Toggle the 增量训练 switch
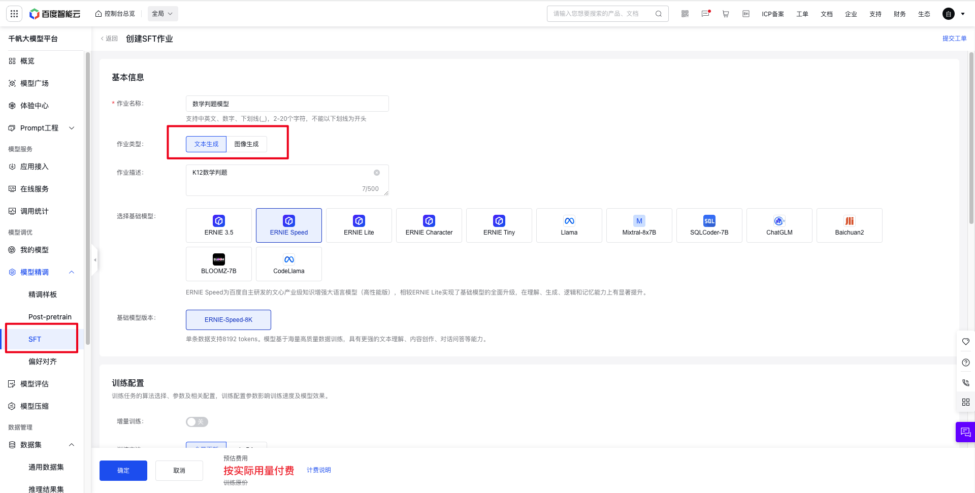 tap(197, 422)
